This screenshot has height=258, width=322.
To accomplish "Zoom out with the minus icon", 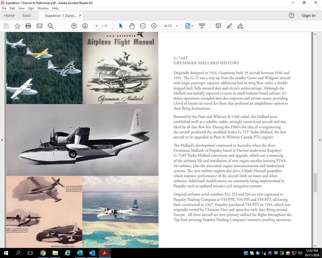I will [x=143, y=26].
